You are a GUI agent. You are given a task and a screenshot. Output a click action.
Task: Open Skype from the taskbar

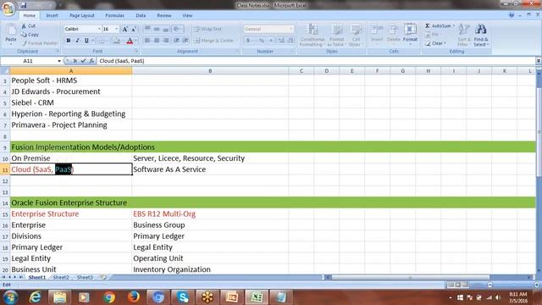coord(183,297)
